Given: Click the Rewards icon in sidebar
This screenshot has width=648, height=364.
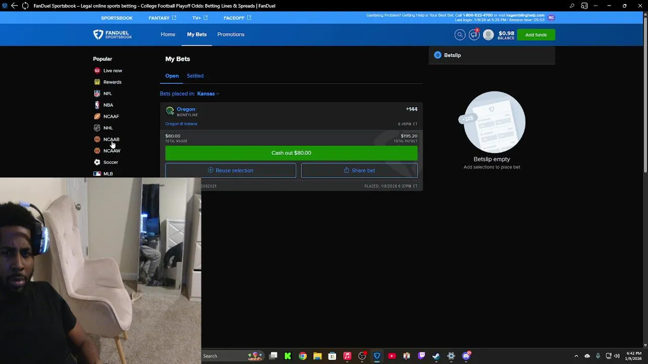Looking at the screenshot, I should [x=97, y=82].
